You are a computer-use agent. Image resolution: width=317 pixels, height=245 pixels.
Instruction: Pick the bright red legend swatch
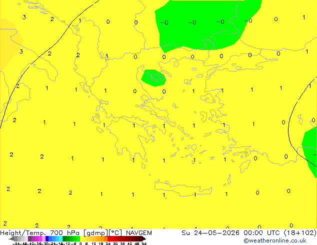[109, 238]
